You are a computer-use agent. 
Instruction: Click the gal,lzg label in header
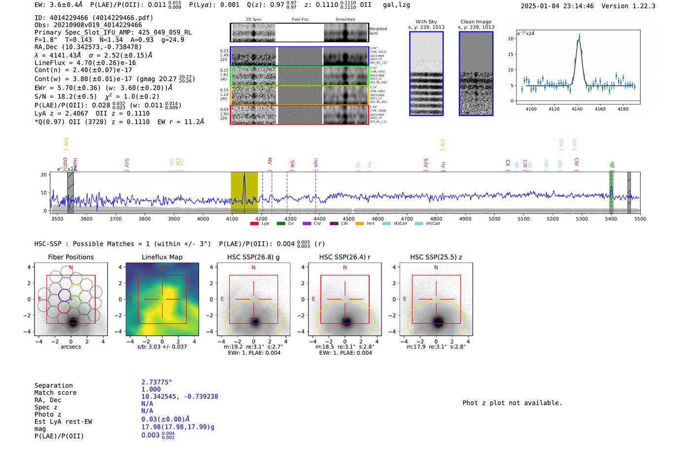[x=397, y=5]
